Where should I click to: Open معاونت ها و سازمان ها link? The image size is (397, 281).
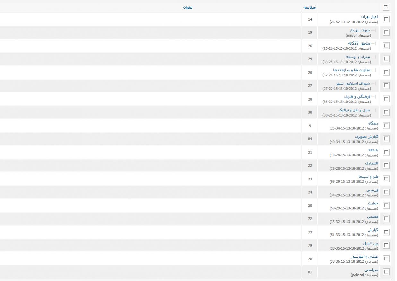point(352,70)
